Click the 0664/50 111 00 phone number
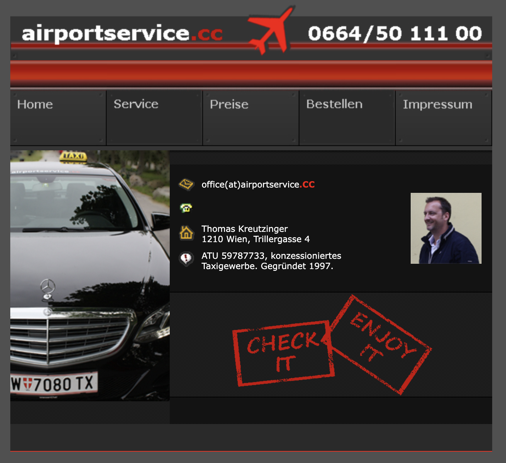The height and width of the screenshot is (463, 506). click(x=395, y=34)
